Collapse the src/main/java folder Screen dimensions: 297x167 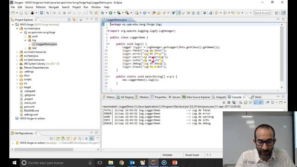pyautogui.click(x=17, y=29)
